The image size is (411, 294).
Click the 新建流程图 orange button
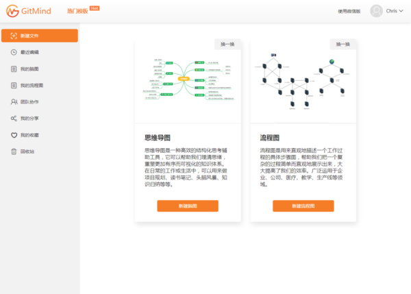pyautogui.click(x=303, y=206)
